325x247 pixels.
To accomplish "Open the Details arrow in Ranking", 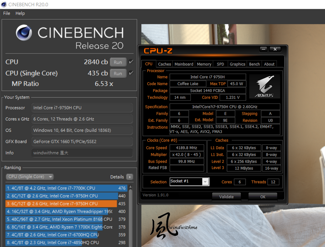I will [x=130, y=177].
